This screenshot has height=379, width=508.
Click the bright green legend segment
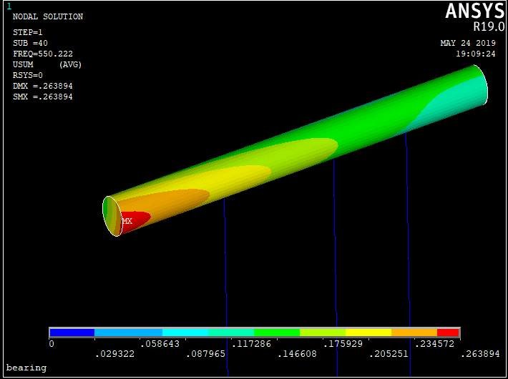click(x=277, y=333)
